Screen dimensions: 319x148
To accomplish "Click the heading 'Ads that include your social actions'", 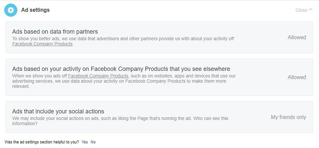I will click(x=58, y=111).
